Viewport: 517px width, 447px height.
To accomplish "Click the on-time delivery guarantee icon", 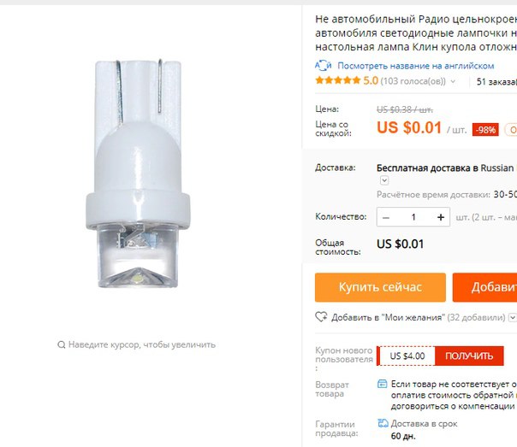I will coord(383,423).
